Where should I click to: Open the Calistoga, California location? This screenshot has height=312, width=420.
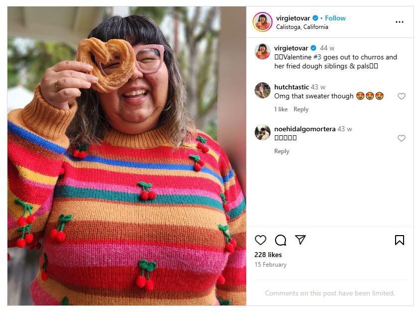click(x=302, y=27)
